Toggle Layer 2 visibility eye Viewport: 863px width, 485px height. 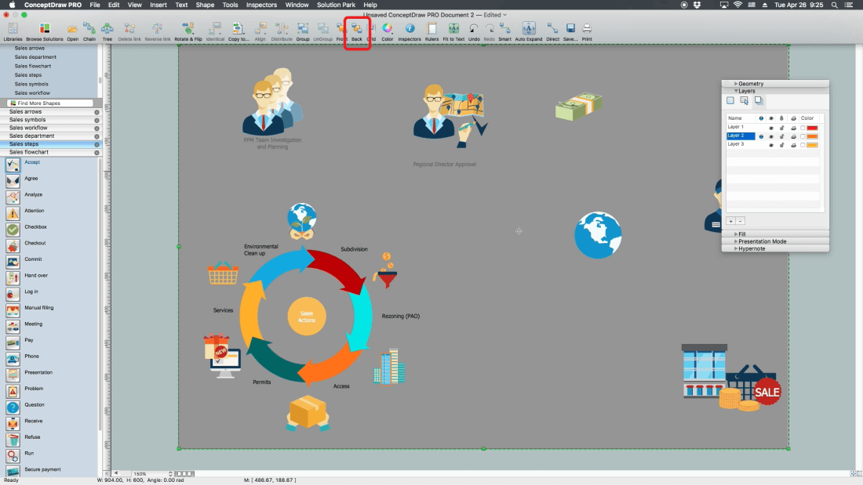coord(771,136)
